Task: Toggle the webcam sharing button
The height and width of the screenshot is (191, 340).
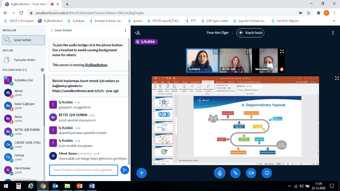Action: point(251,173)
